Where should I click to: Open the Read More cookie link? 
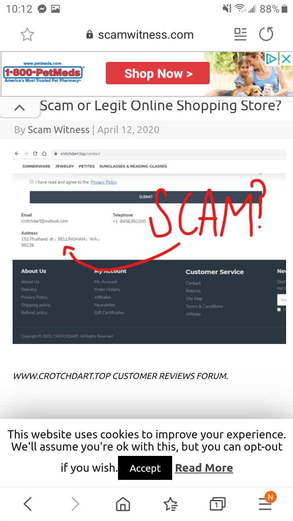point(204,468)
